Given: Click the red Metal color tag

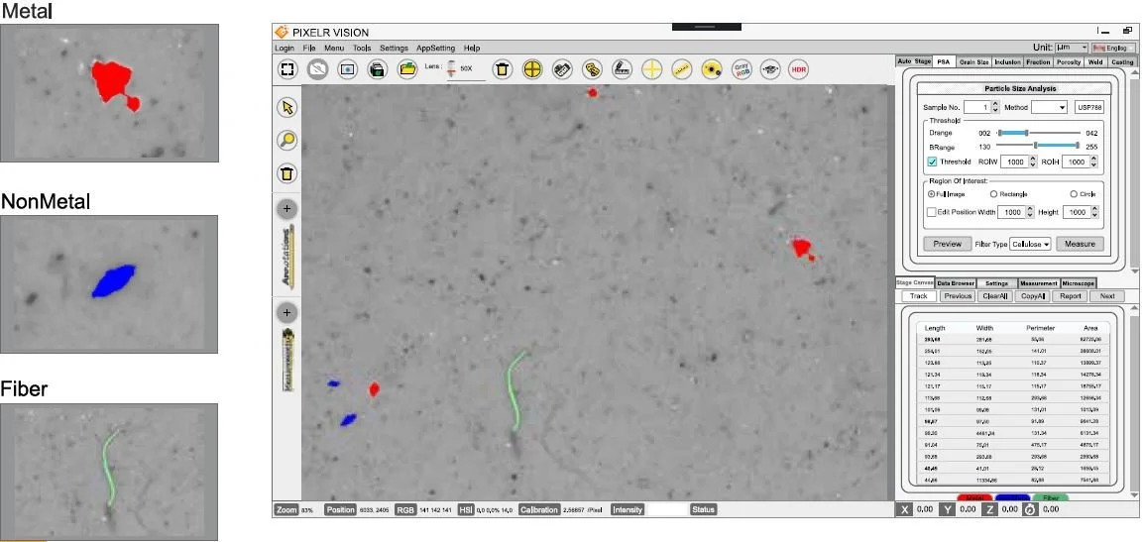Looking at the screenshot, I should point(973,497).
